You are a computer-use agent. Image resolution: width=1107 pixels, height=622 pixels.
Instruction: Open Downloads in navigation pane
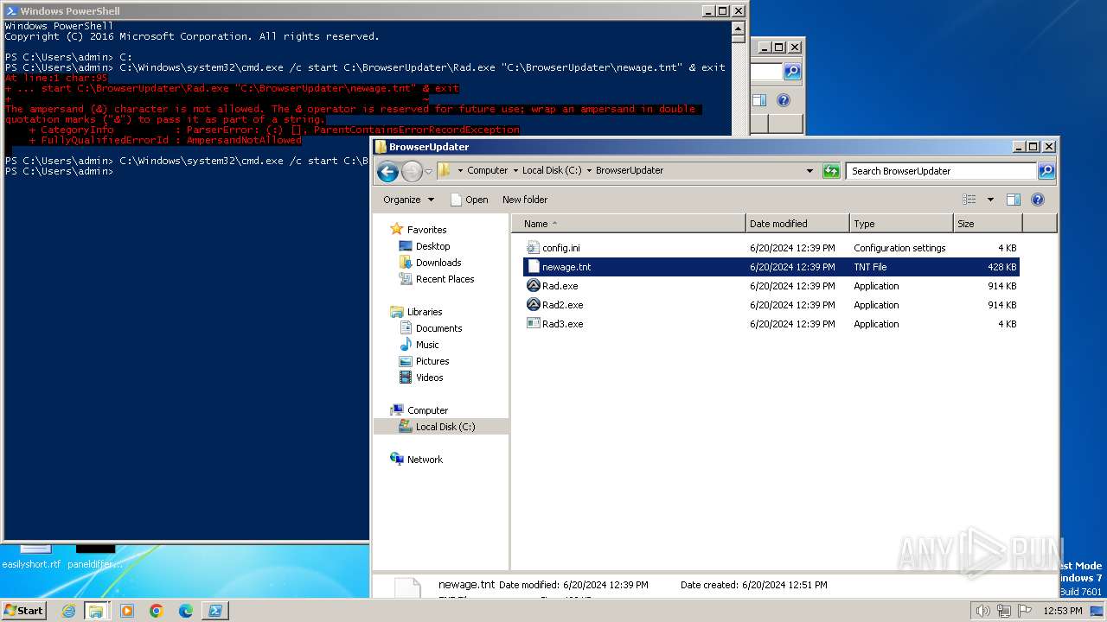(438, 263)
